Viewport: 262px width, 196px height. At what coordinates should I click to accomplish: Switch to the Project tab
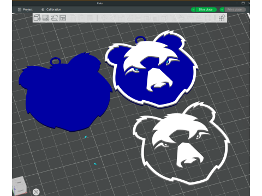25,9
